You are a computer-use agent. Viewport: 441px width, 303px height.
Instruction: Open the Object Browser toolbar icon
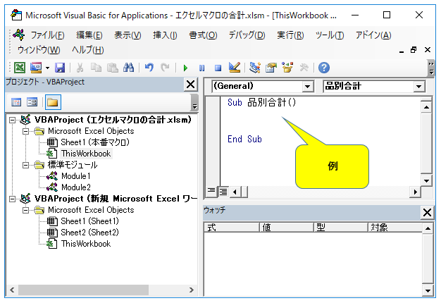[x=287, y=68]
